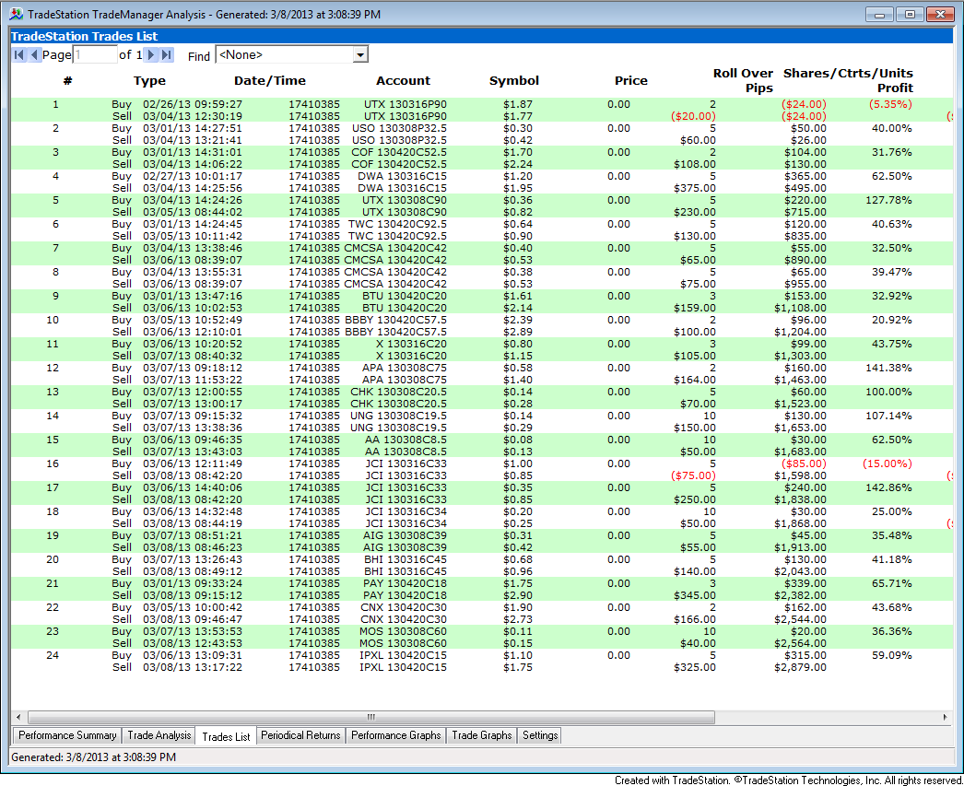Close the TradeManager Analysis window
964x786 pixels.
click(x=940, y=14)
